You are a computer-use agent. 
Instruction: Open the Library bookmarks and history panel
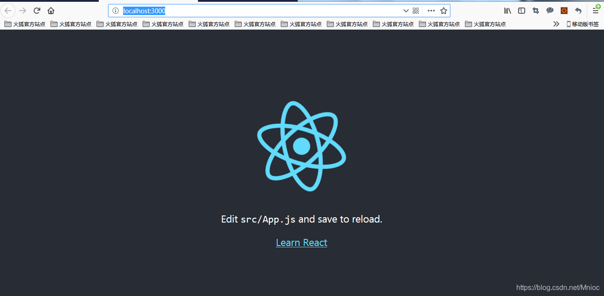point(507,11)
